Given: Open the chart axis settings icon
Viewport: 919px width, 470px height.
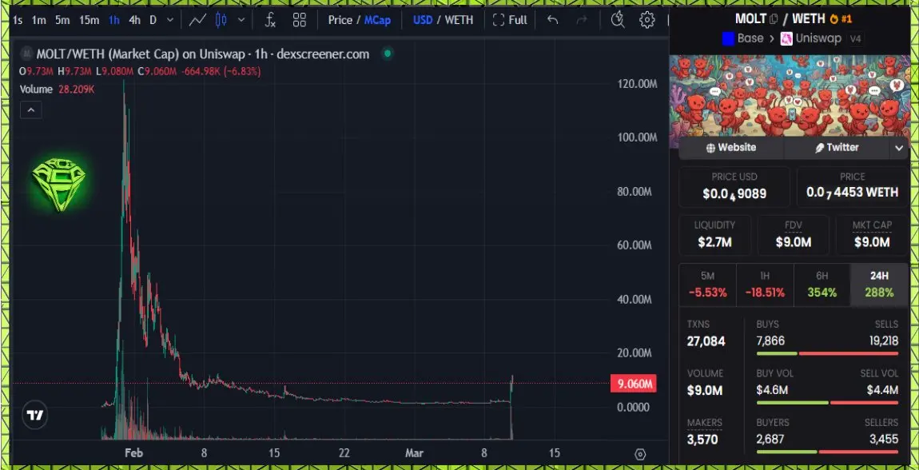Looking at the screenshot, I should click(x=640, y=454).
